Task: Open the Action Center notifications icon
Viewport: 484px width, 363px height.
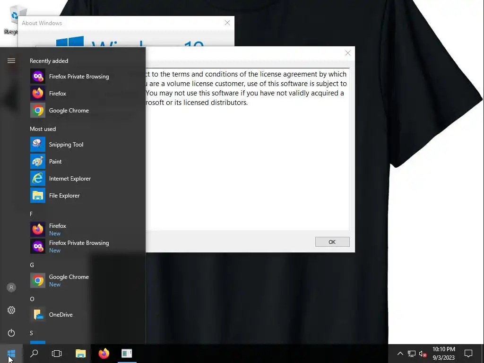Action: 468,354
